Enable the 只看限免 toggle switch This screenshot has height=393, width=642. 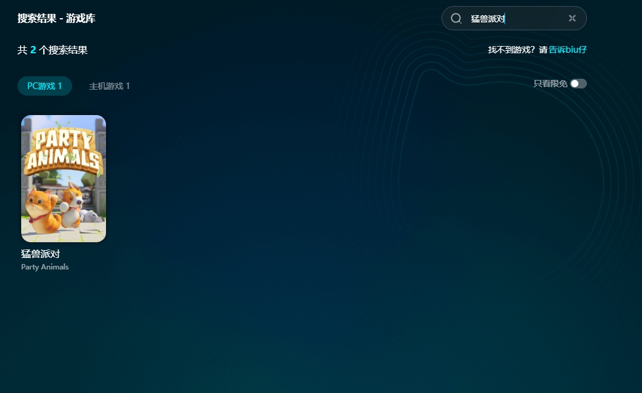click(578, 84)
